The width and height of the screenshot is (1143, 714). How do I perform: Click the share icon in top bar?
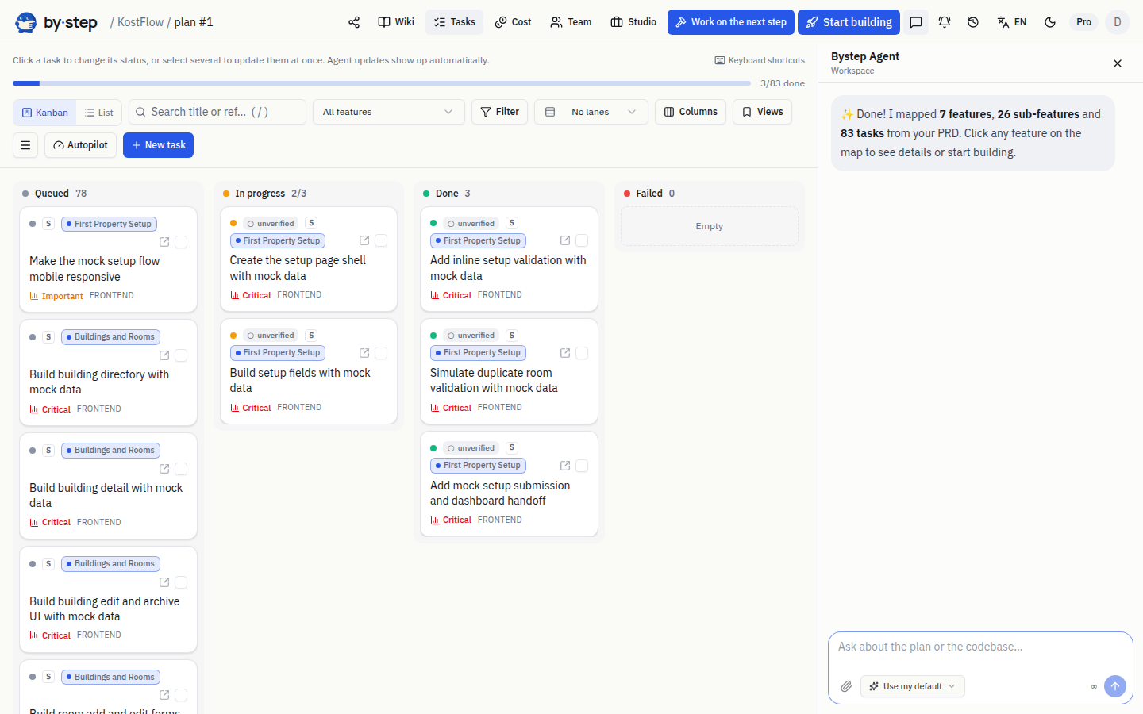[x=354, y=22]
